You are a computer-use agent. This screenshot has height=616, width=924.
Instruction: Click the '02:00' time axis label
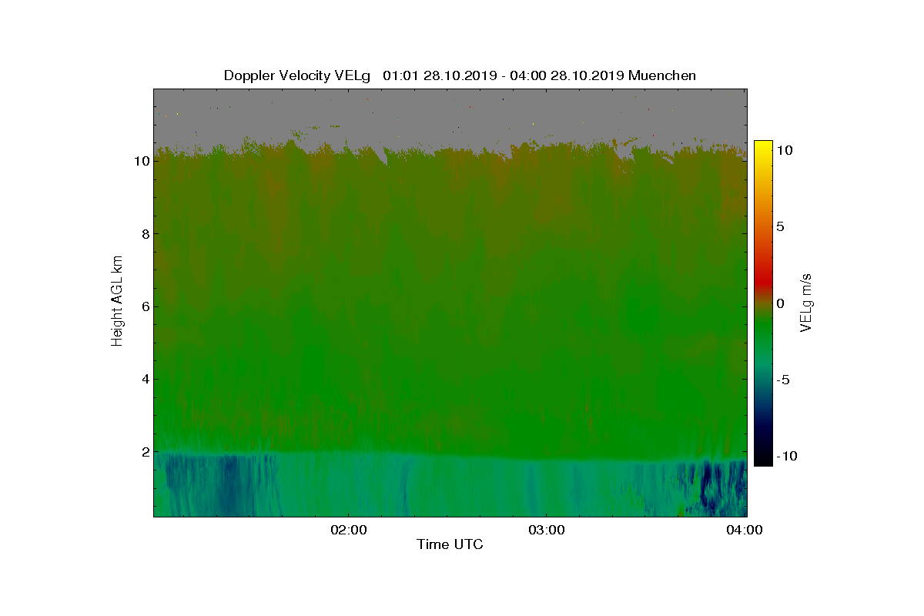click(x=349, y=530)
